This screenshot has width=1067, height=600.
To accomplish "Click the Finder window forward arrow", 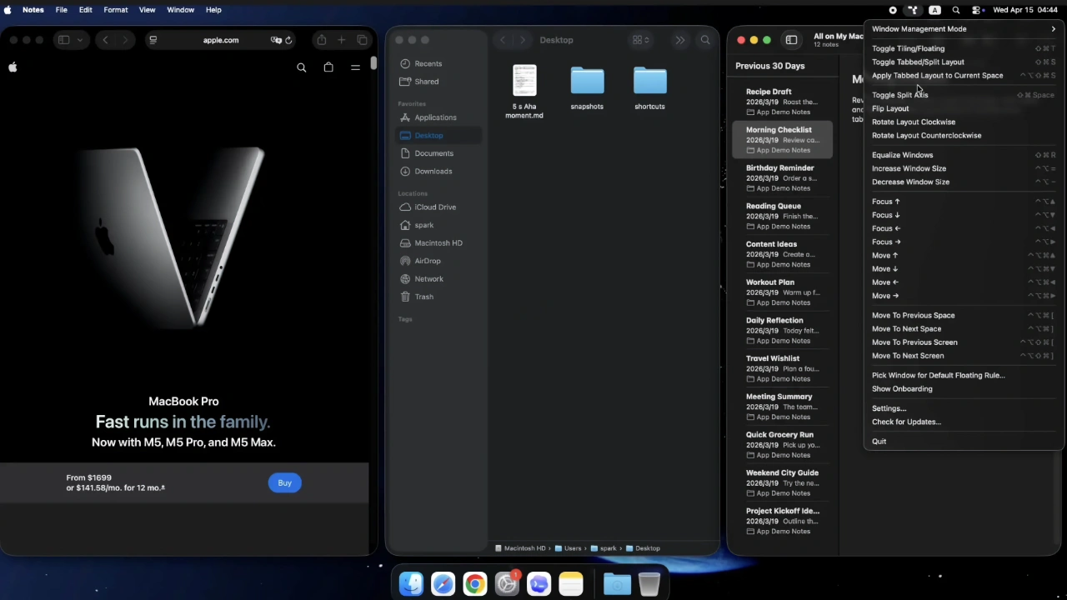I will [x=523, y=40].
